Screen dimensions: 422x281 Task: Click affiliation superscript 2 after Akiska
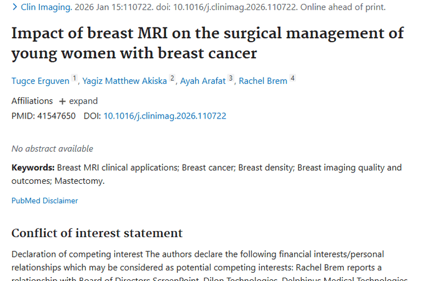[x=172, y=79]
